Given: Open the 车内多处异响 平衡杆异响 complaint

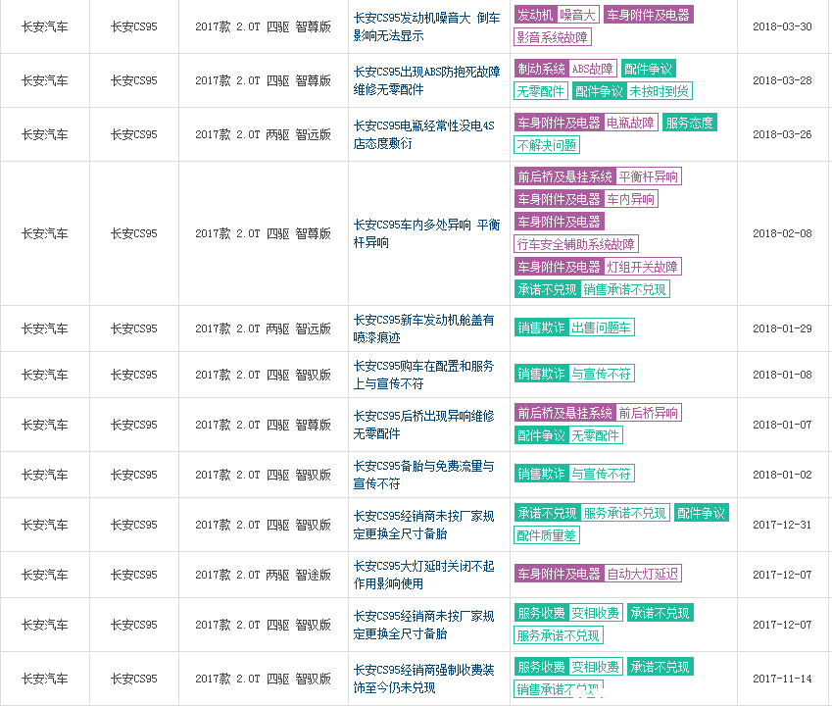Looking at the screenshot, I should coord(426,233).
